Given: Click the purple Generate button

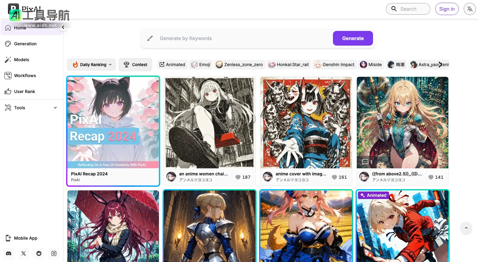Looking at the screenshot, I should [353, 38].
